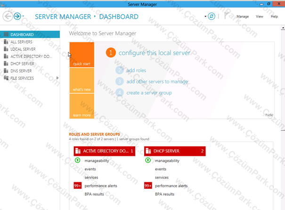The height and width of the screenshot is (210, 285).
Task: Open the DHCP Server role tile header
Action: tap(175, 151)
